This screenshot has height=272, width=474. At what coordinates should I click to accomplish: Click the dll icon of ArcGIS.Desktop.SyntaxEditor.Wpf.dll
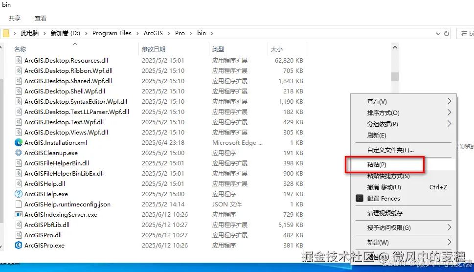19,101
